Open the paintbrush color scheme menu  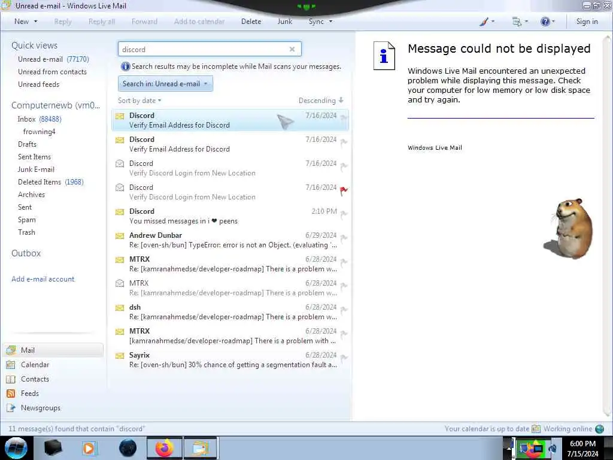click(x=487, y=22)
